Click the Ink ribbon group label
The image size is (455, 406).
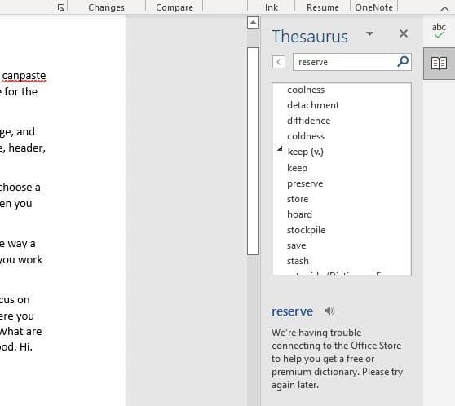click(x=272, y=7)
